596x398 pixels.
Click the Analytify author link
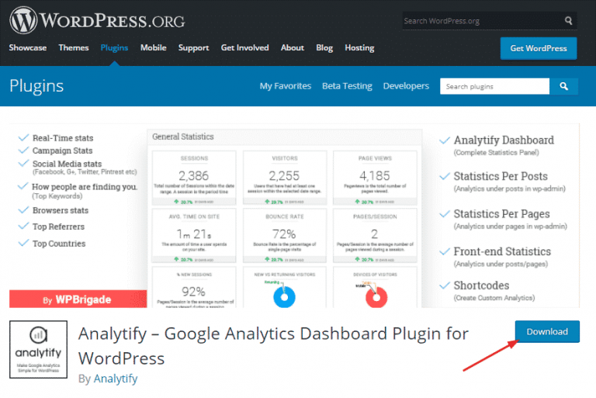pos(116,379)
